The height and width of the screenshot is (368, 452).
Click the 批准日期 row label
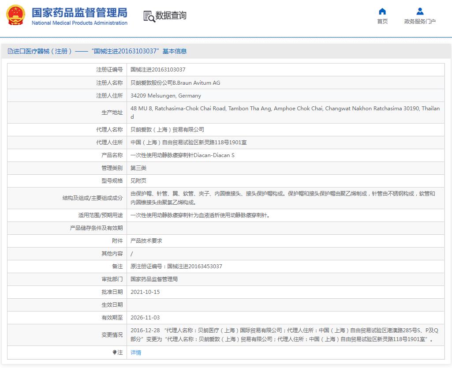pos(112,292)
